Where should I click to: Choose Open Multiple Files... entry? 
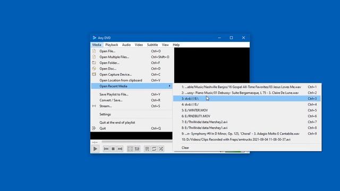click(132, 57)
